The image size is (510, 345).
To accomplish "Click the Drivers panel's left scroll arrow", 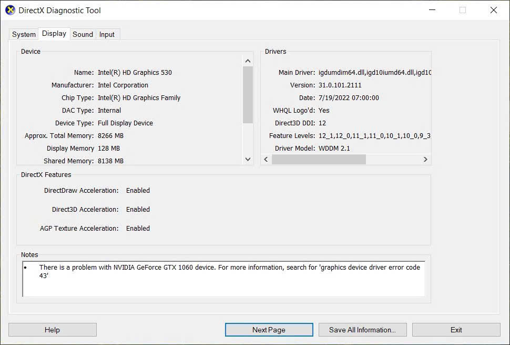I will pos(266,159).
